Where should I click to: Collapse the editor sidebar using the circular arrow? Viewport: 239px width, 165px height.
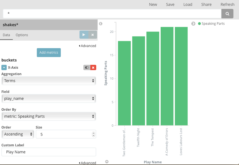101,24
